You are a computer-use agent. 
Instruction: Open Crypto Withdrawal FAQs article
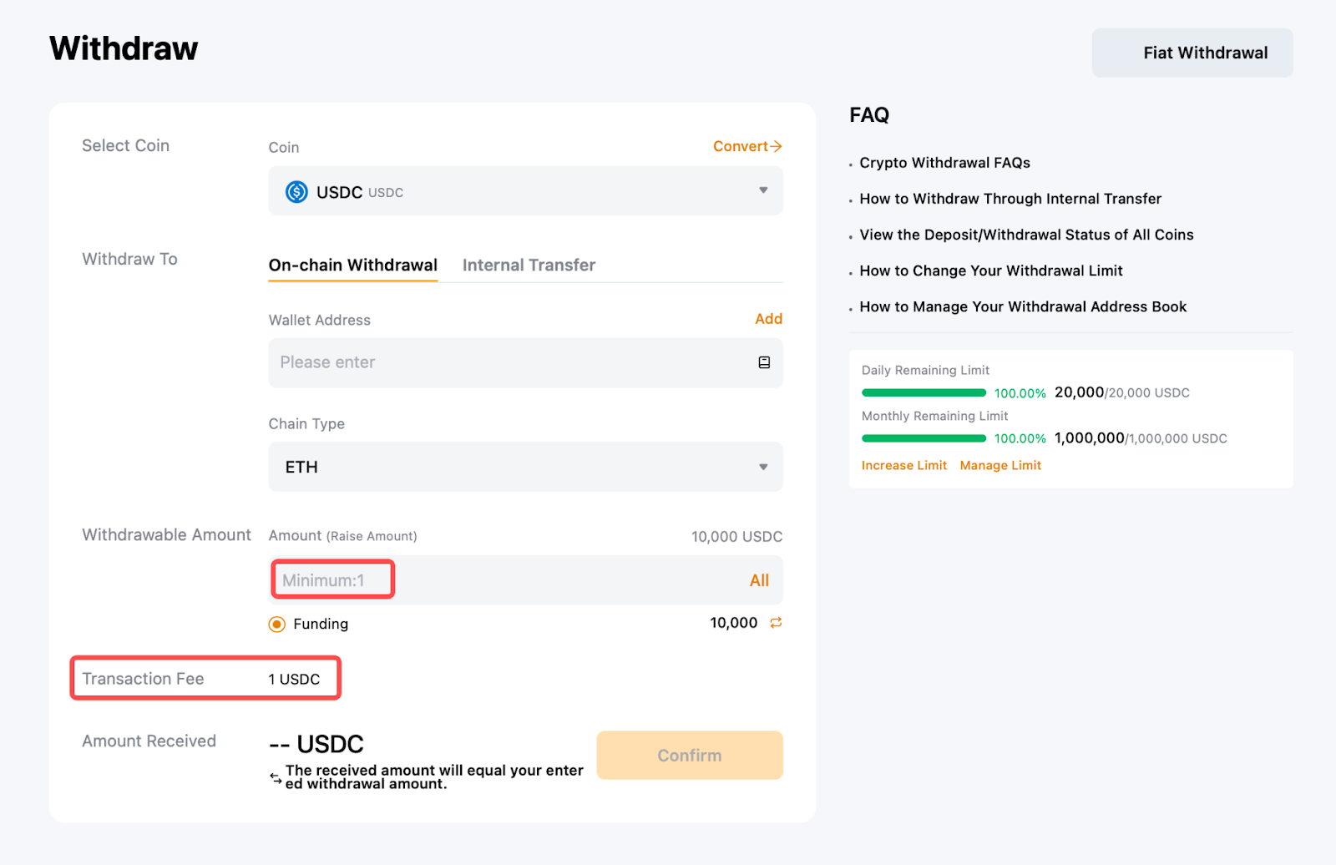pyautogui.click(x=944, y=163)
